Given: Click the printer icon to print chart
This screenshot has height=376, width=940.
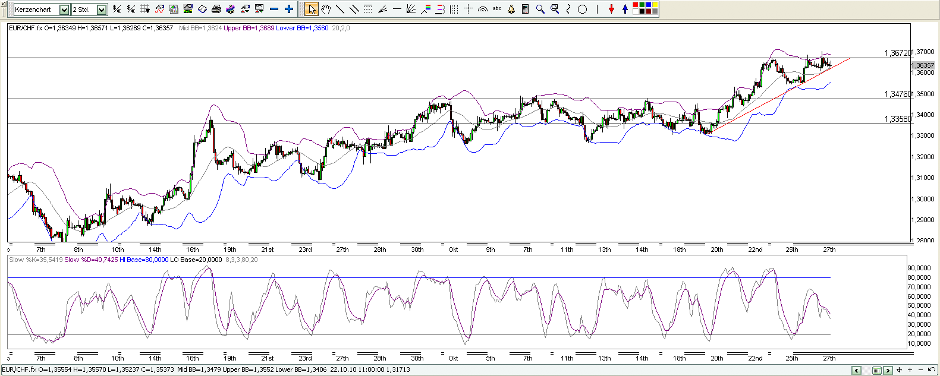Looking at the screenshot, I should pyautogui.click(x=216, y=9).
